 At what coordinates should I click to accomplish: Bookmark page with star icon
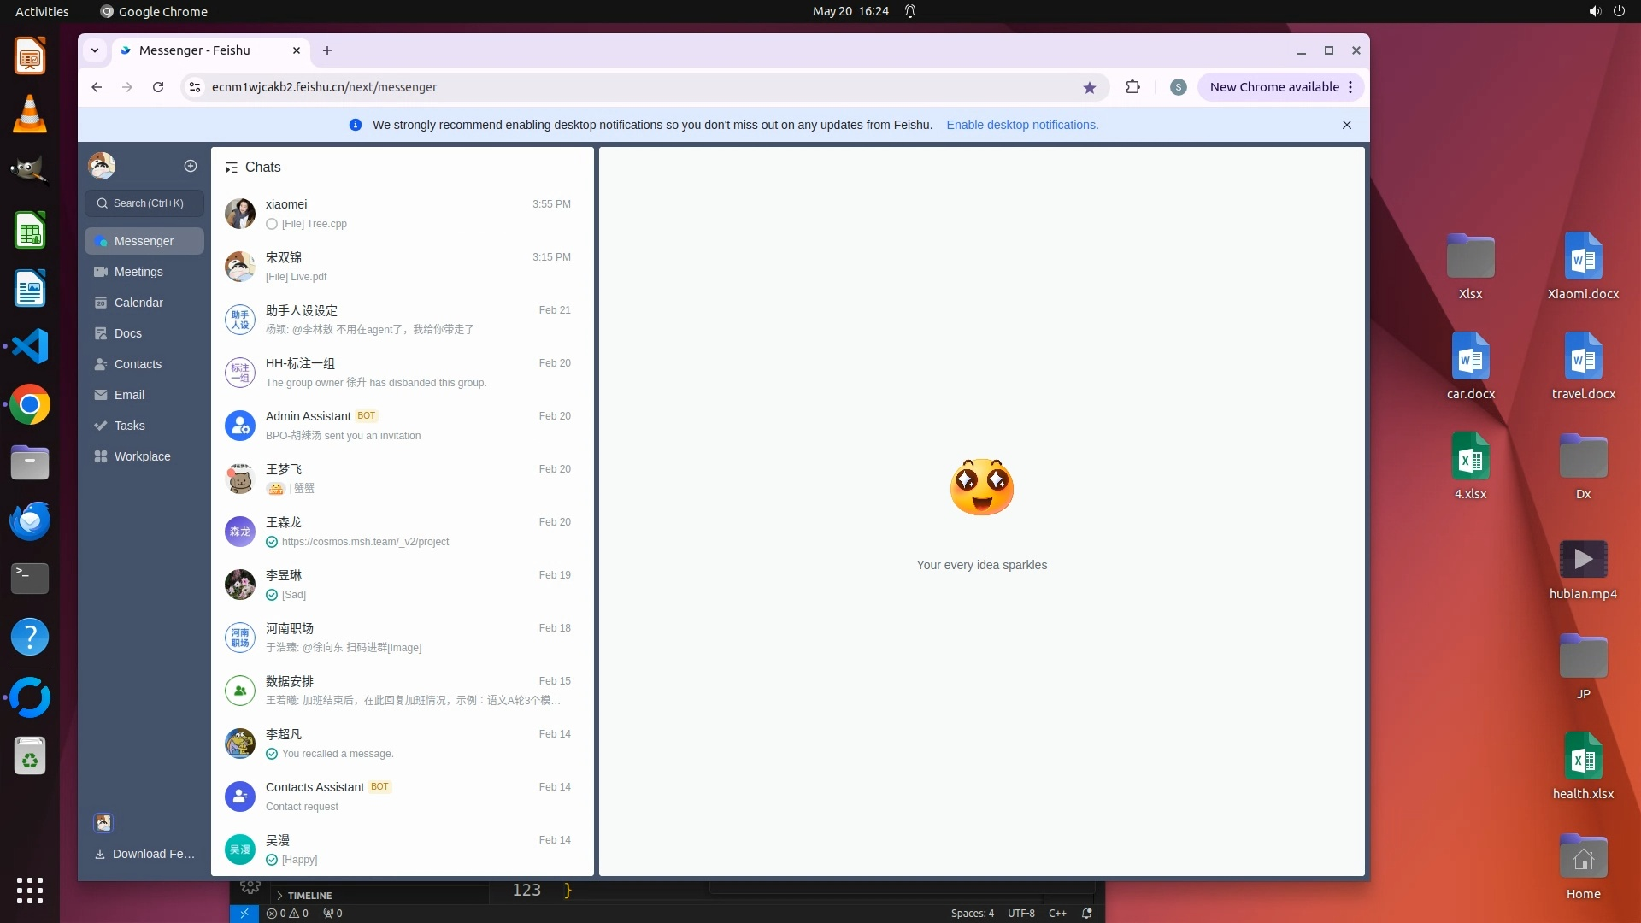click(x=1089, y=87)
